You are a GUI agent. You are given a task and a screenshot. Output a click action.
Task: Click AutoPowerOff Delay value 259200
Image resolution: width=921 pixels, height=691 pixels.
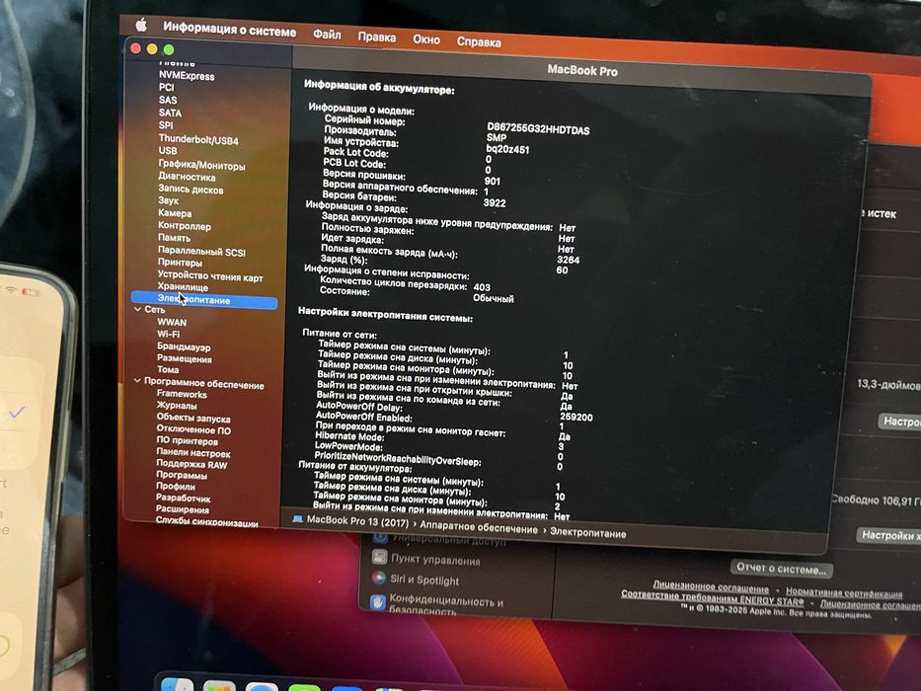[x=576, y=418]
